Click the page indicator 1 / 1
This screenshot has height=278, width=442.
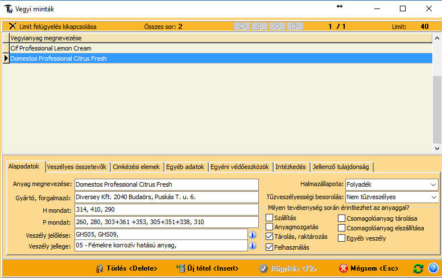pyautogui.click(x=337, y=27)
